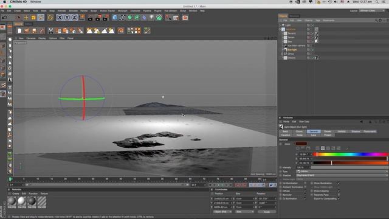
Task: Toggle the Show Clipping checkbox
Action: 338,191
